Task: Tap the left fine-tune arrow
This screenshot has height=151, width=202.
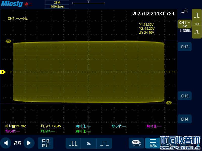Action: [x=6, y=143]
